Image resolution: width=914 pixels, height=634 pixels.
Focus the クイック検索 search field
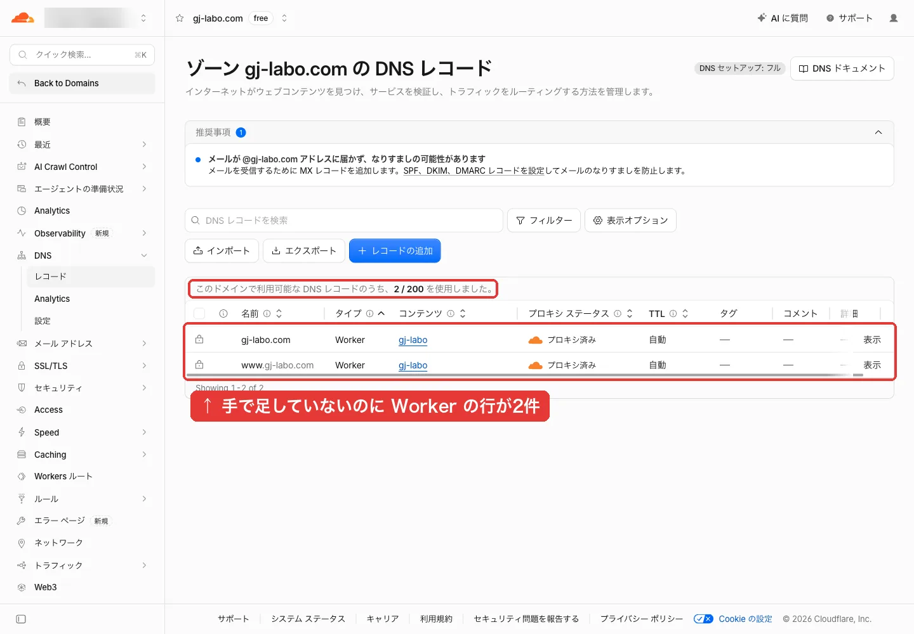pos(82,55)
